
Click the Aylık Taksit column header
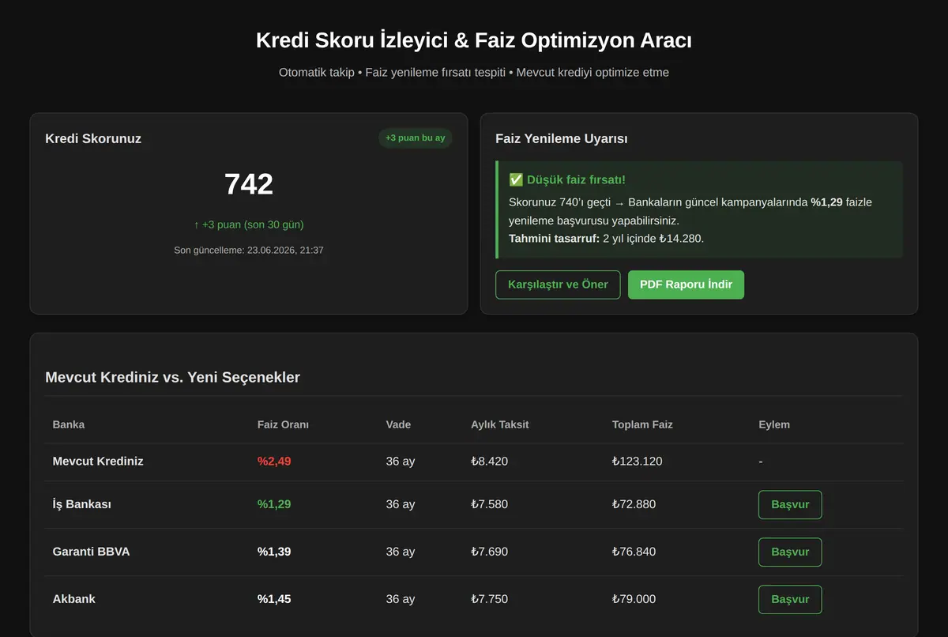pyautogui.click(x=500, y=424)
